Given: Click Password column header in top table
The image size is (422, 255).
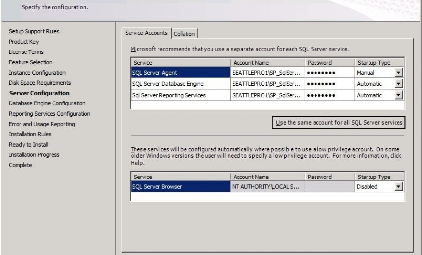Looking at the screenshot, I should tap(330, 63).
